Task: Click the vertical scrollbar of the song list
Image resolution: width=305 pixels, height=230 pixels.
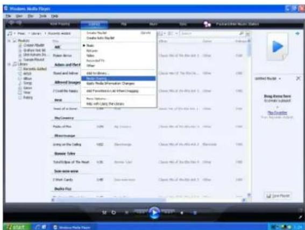Action: 249,118
